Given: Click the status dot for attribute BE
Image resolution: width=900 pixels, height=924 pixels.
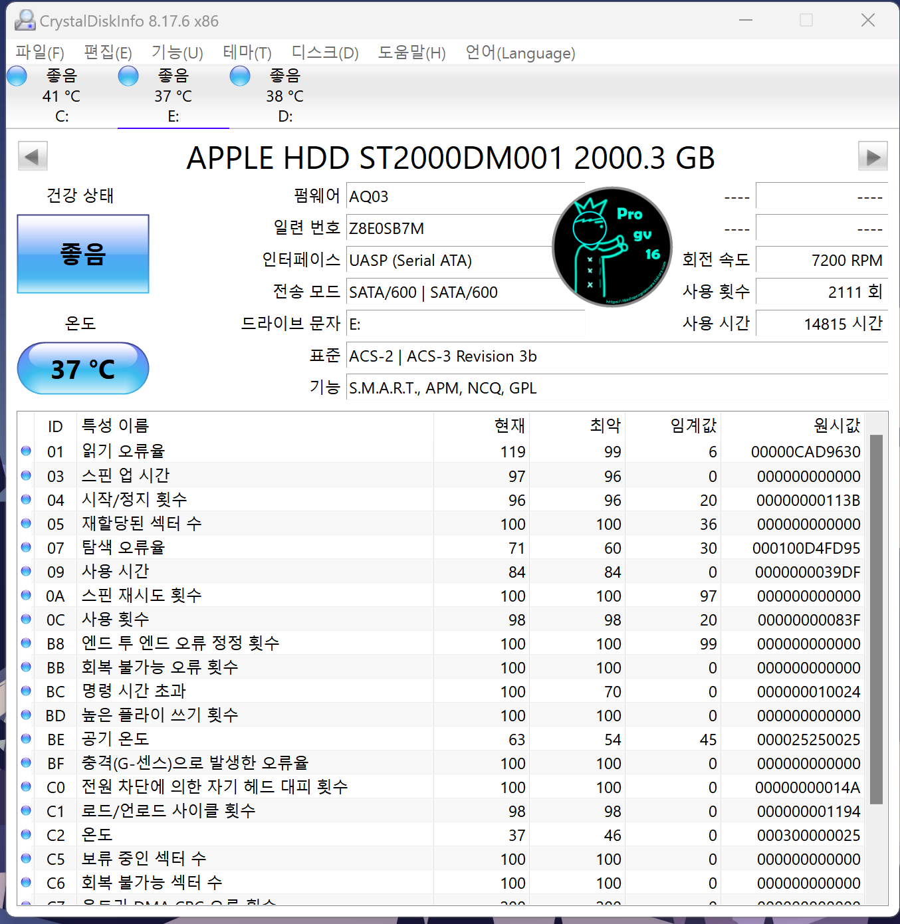Looking at the screenshot, I should [26, 739].
